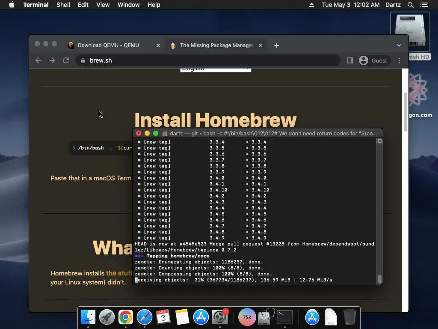Open the language dropdown on brew.sh
Screen dimensions: 438x329
click(x=216, y=69)
